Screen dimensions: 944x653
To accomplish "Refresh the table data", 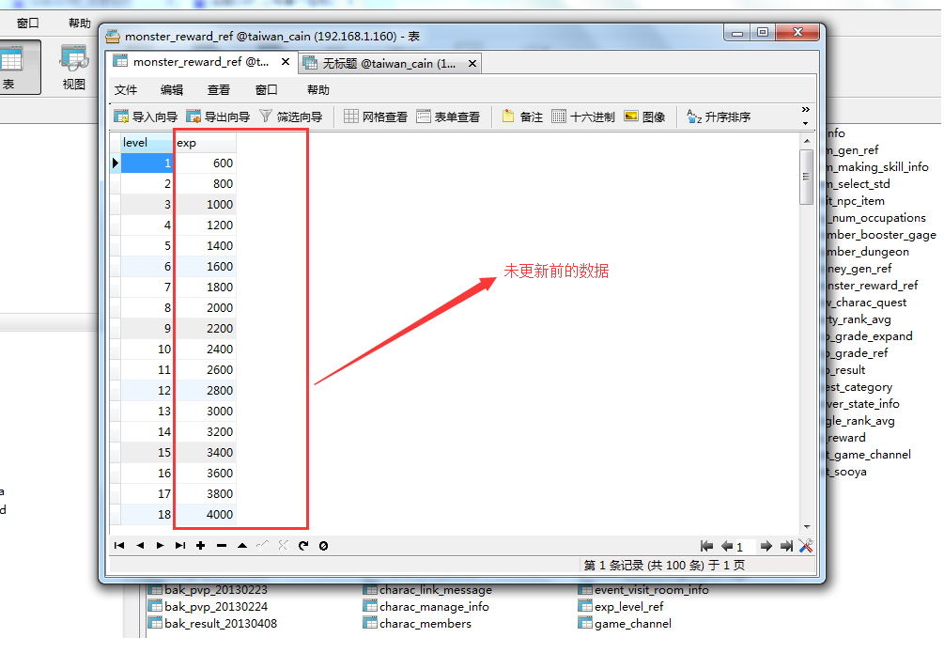I will [x=303, y=546].
